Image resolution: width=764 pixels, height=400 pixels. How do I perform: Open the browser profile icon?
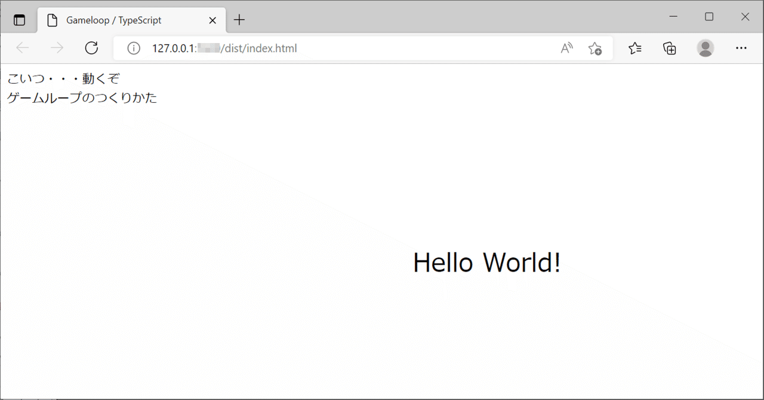pyautogui.click(x=705, y=48)
